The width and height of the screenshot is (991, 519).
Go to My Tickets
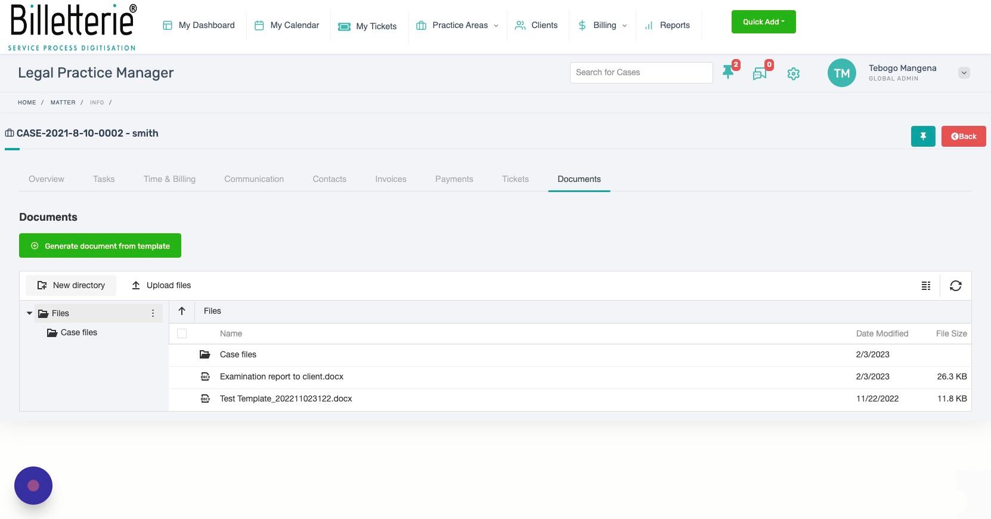[x=367, y=26]
